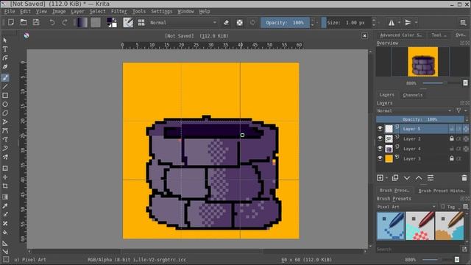Click the Save floppy disk icon
Viewport: 471px width, 265px height.
[36, 22]
